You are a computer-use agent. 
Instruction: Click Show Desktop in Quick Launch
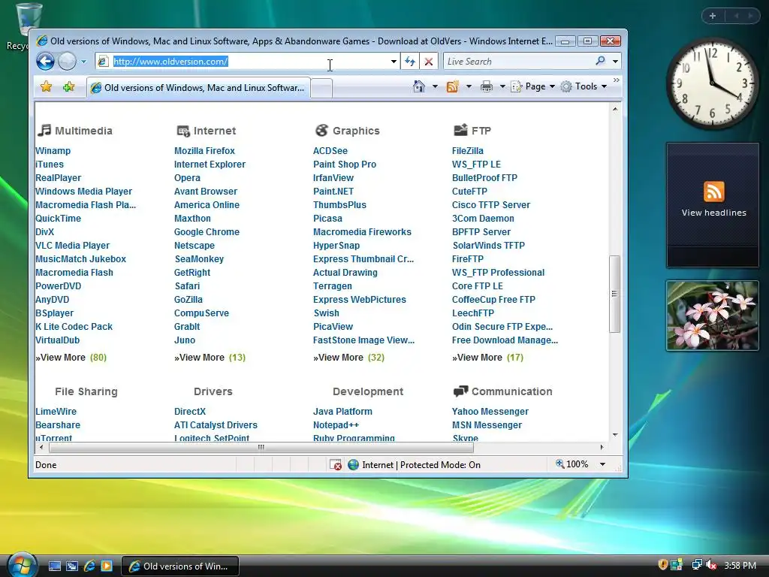[x=55, y=566]
